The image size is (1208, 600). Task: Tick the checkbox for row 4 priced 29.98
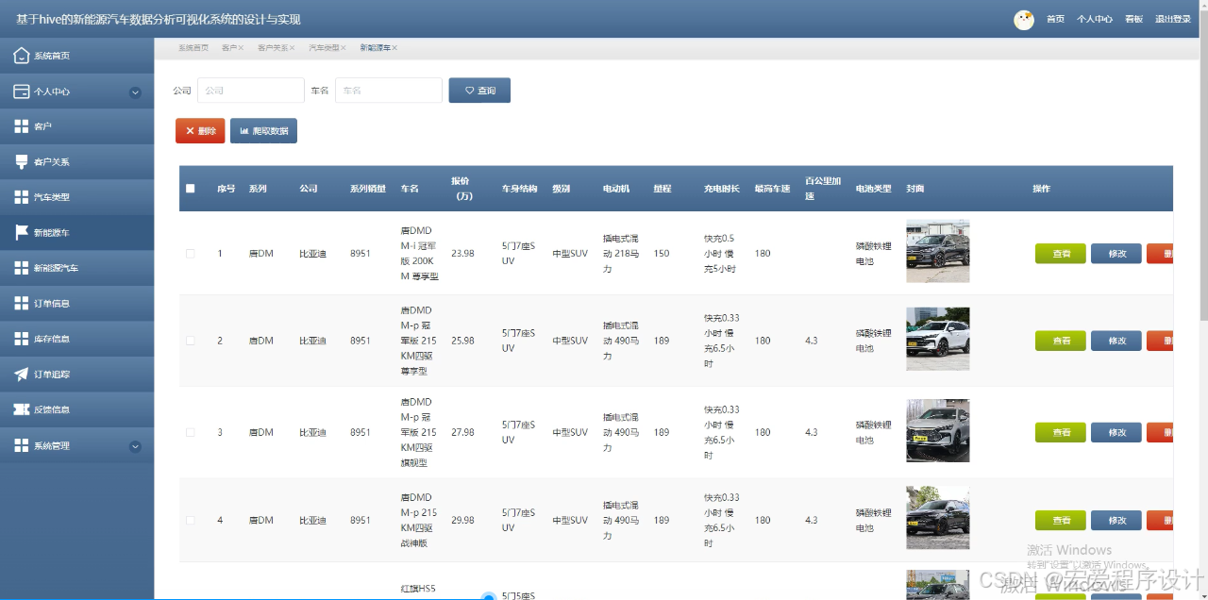click(x=190, y=520)
